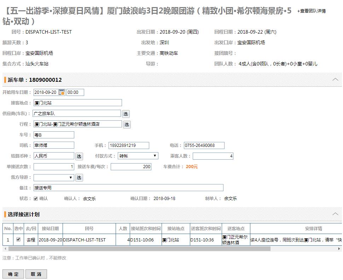Click the 接站班次和时间 column header
This screenshot has width=343, height=280.
click(x=146, y=229)
